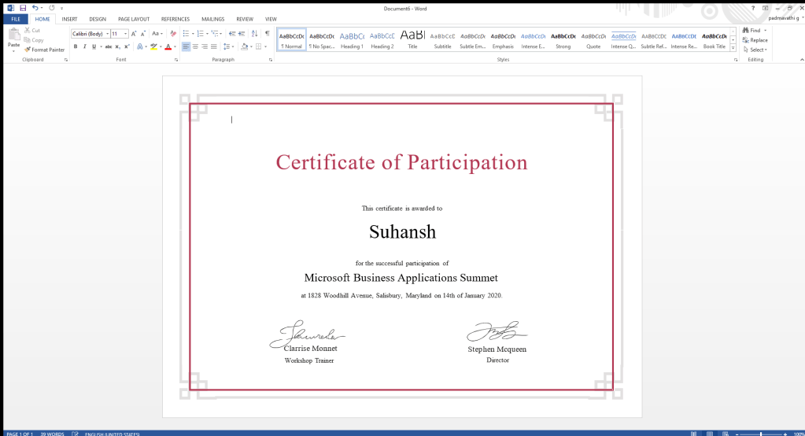Apply the Heading 1 style
The height and width of the screenshot is (436, 805).
(352, 40)
